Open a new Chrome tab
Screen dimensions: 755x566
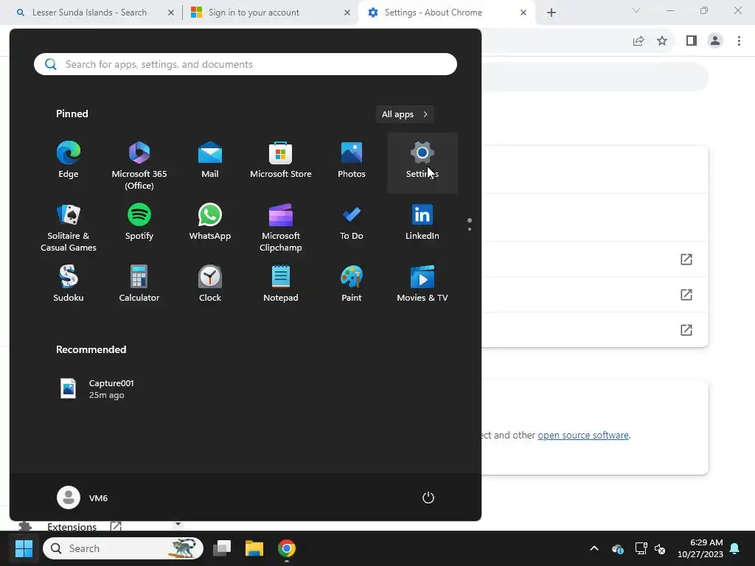(552, 13)
